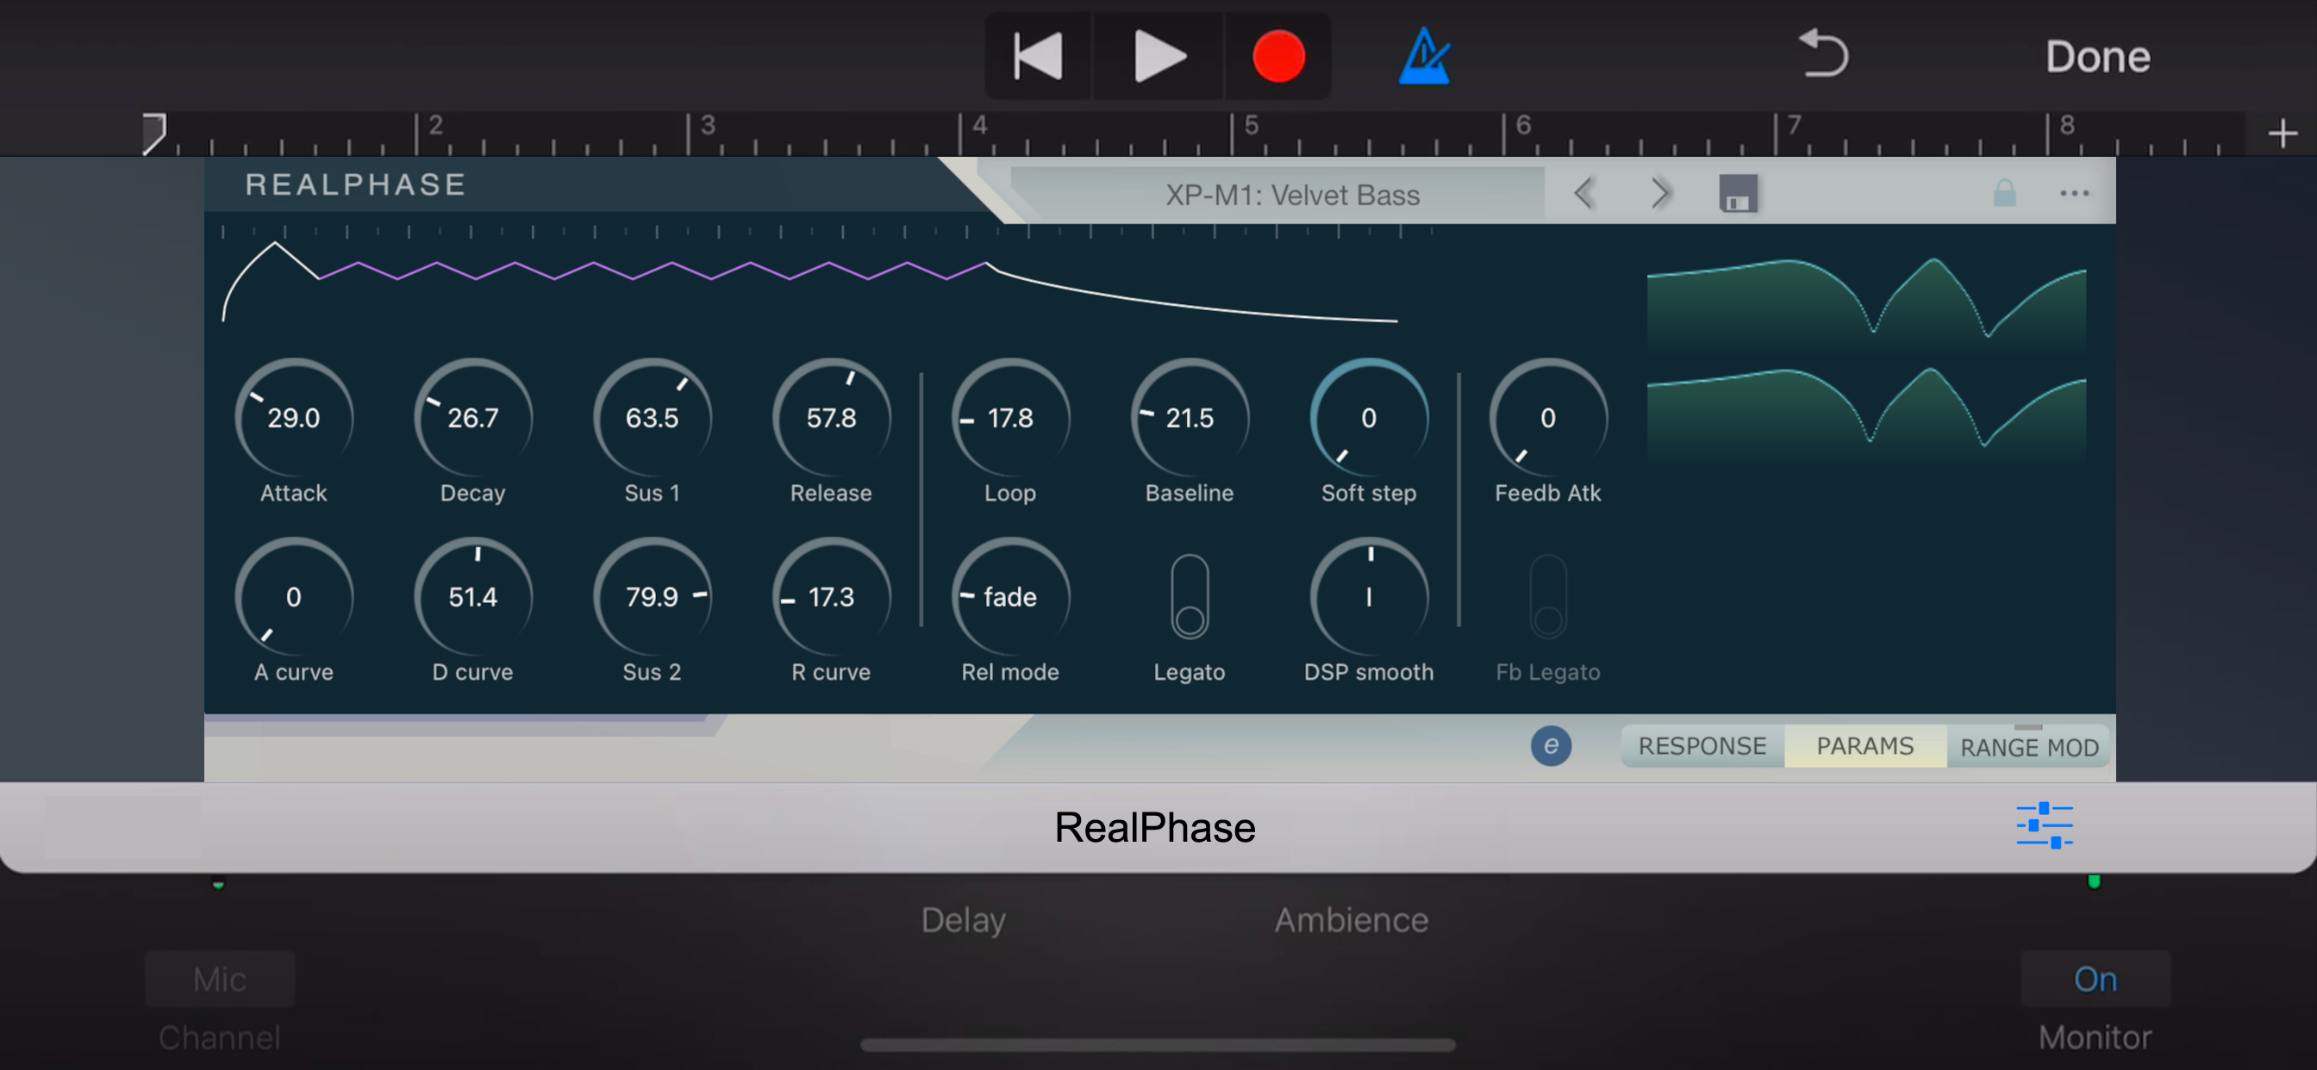Click the REALPHASE logo text

click(x=355, y=184)
